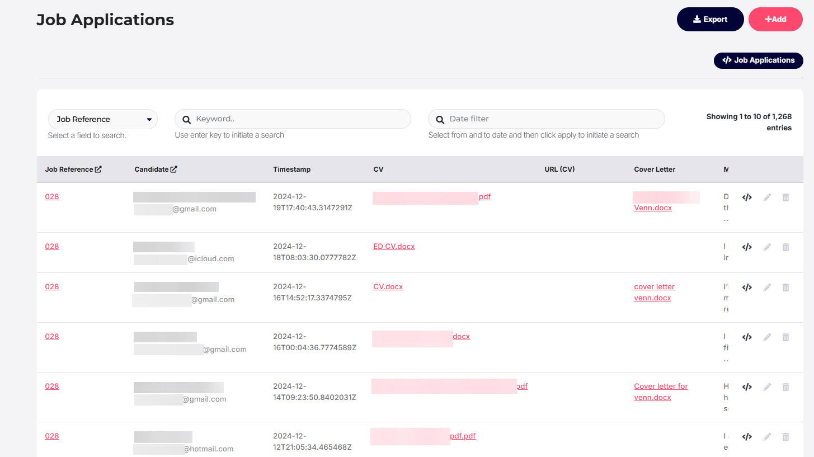
Task: View code for the 2024-12-16T00:04 row
Action: pos(746,337)
